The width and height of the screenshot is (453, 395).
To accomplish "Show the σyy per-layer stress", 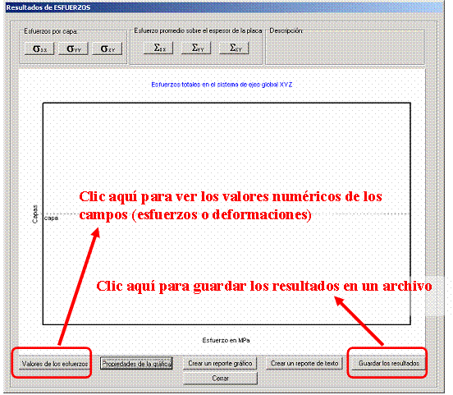I will click(73, 48).
